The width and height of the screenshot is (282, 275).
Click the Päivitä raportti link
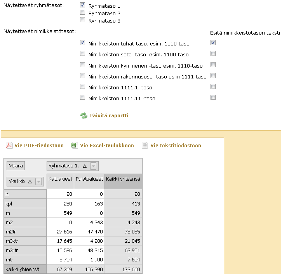click(x=109, y=116)
